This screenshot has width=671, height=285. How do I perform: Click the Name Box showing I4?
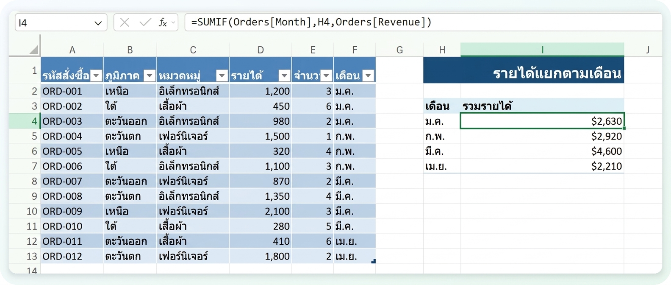(x=61, y=23)
